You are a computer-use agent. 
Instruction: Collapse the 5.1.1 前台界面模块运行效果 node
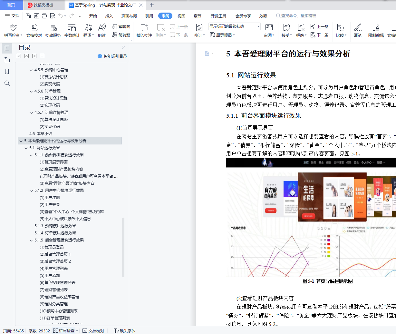coord(31,155)
